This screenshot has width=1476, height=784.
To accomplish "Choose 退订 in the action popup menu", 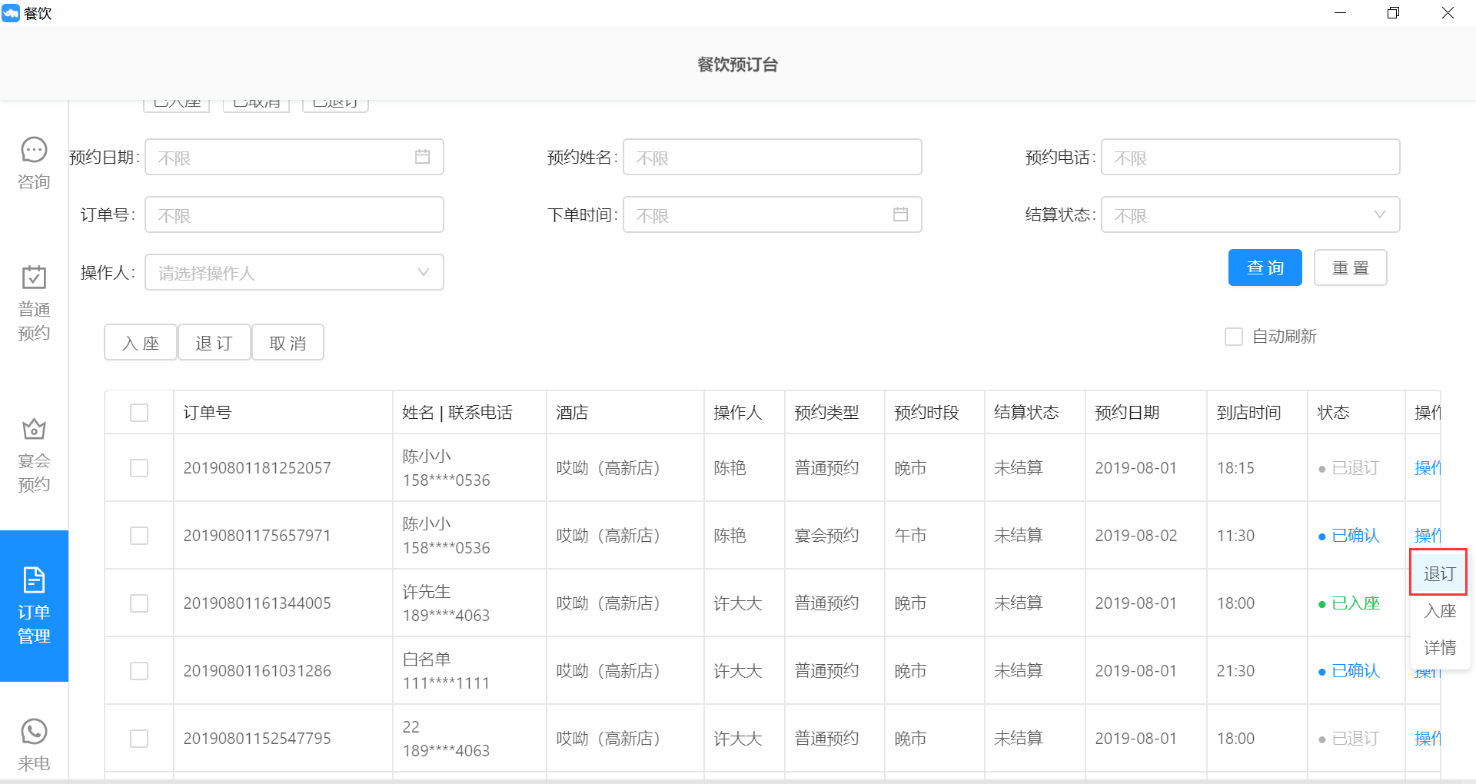I will [x=1439, y=573].
